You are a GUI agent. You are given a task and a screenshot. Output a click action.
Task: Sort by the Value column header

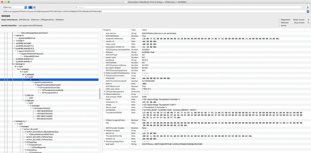pos(144,30)
